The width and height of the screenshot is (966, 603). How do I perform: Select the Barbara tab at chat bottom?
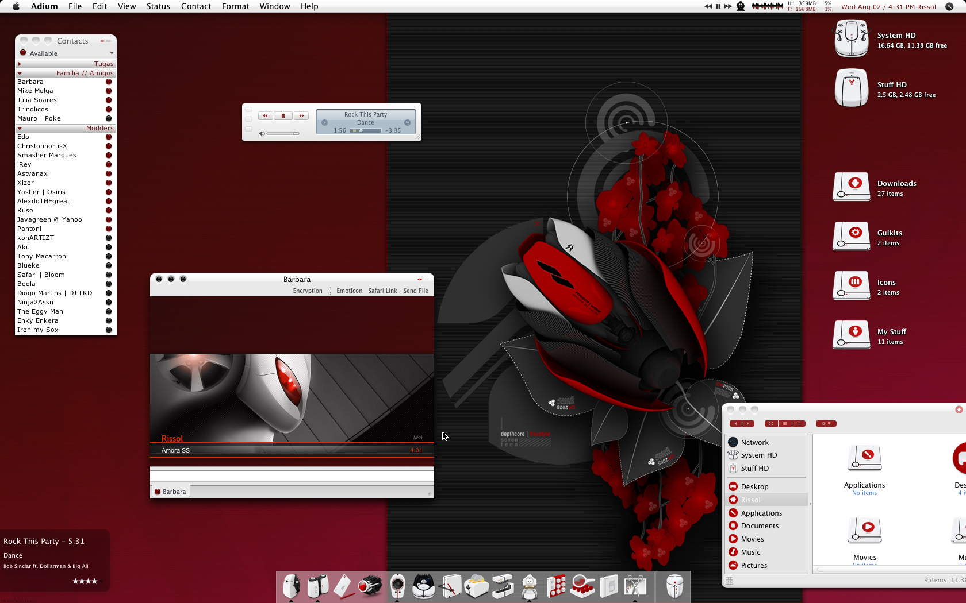(170, 492)
